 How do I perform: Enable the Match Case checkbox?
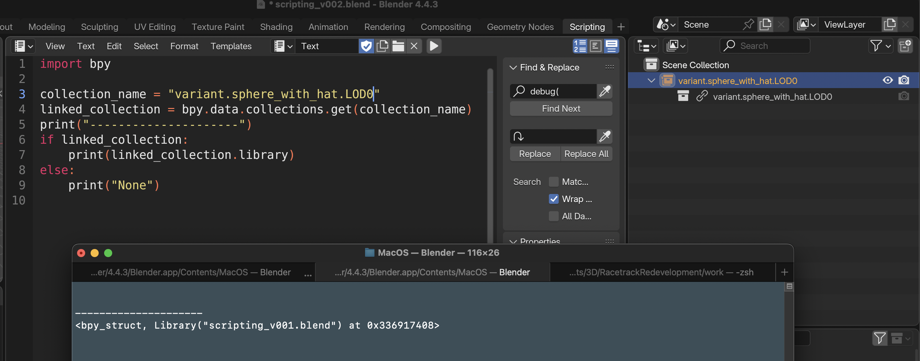[553, 182]
